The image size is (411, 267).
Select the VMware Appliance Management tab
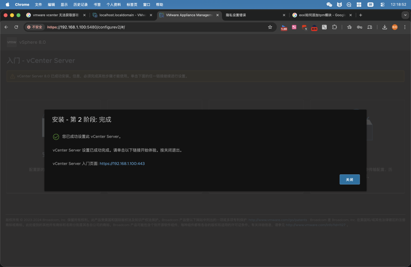[187, 15]
